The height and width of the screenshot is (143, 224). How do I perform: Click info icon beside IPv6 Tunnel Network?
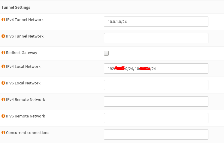(x=3, y=36)
